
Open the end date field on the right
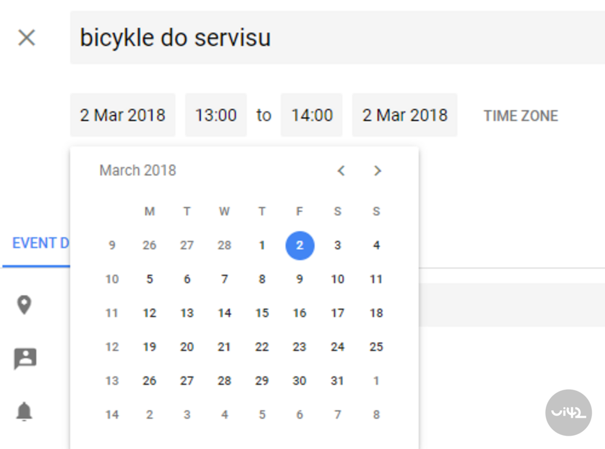pyautogui.click(x=404, y=115)
